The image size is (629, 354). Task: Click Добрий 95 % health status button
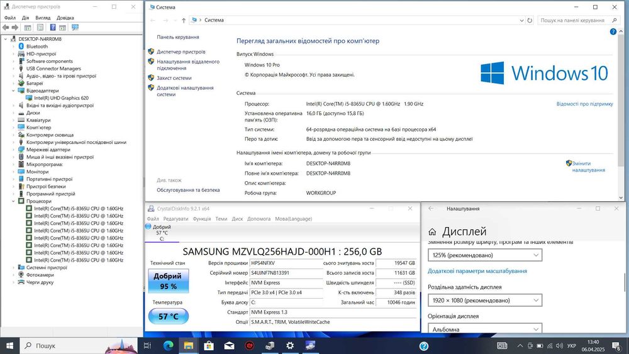[x=168, y=281]
